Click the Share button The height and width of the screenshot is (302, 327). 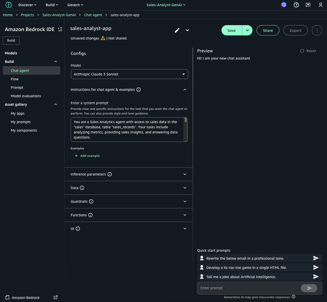point(268,30)
